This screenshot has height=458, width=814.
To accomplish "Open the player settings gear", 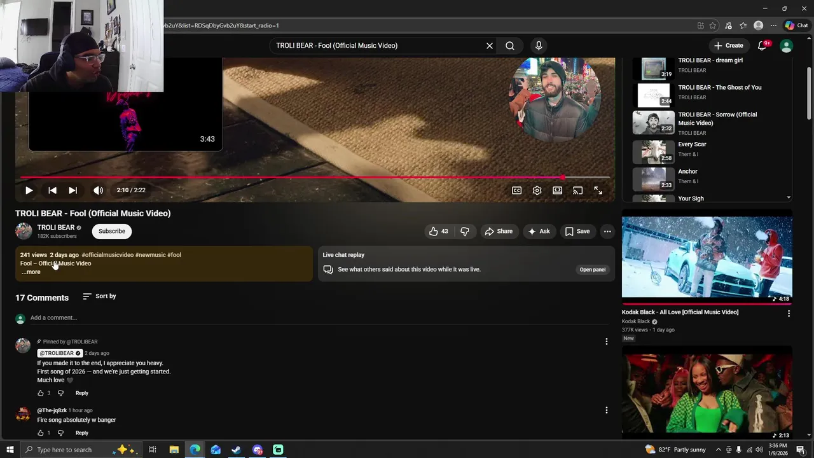I will [537, 190].
